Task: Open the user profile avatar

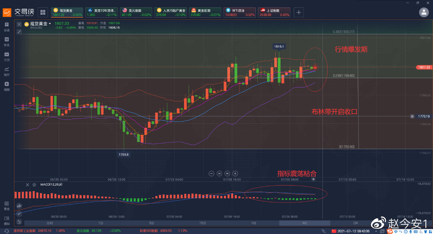Action: 424,12
